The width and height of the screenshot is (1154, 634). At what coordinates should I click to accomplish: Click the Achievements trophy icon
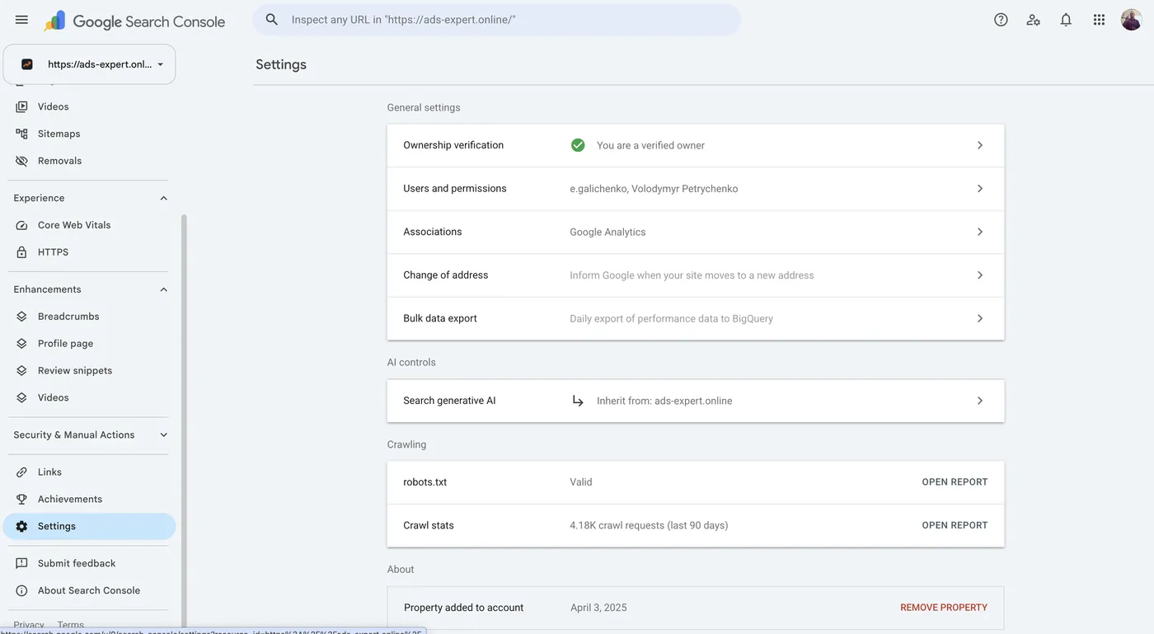[x=21, y=500]
